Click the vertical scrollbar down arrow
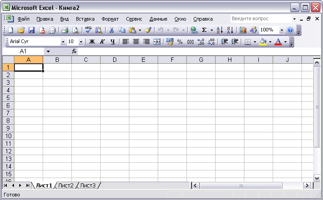Image resolution: width=323 pixels, height=200 pixels. (317, 178)
